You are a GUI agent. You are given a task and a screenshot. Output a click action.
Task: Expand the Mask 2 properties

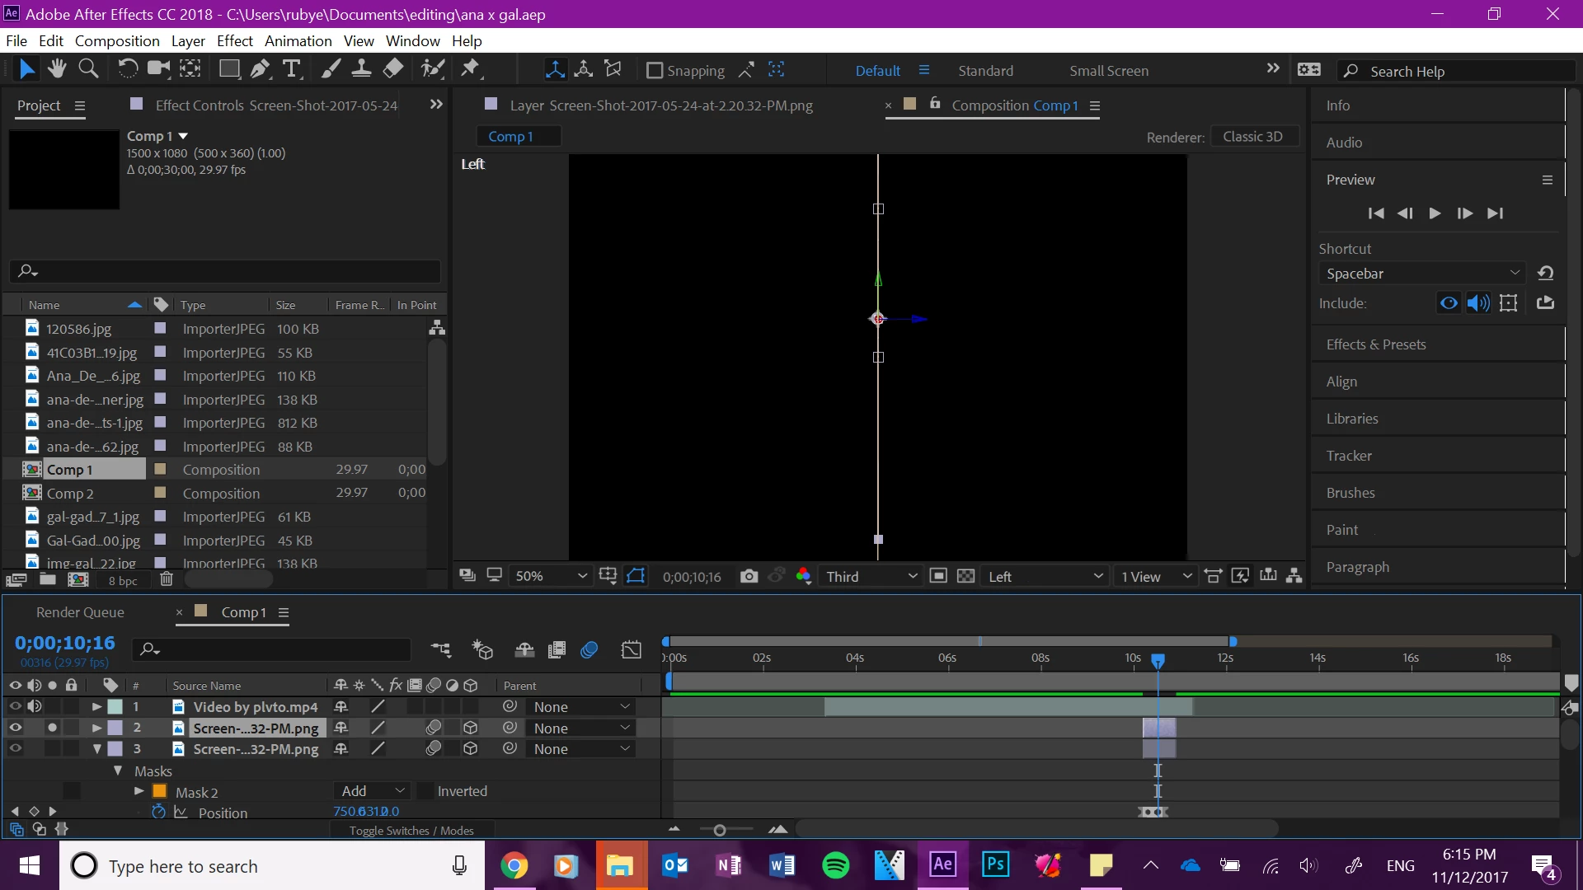pos(139,791)
